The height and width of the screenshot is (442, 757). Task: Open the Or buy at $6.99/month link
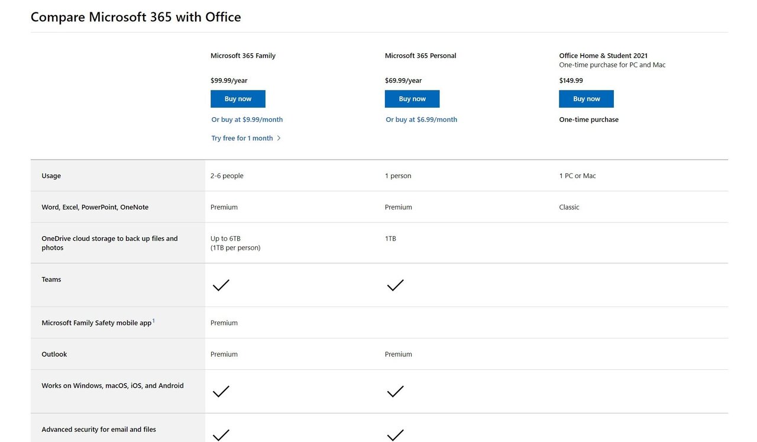421,120
